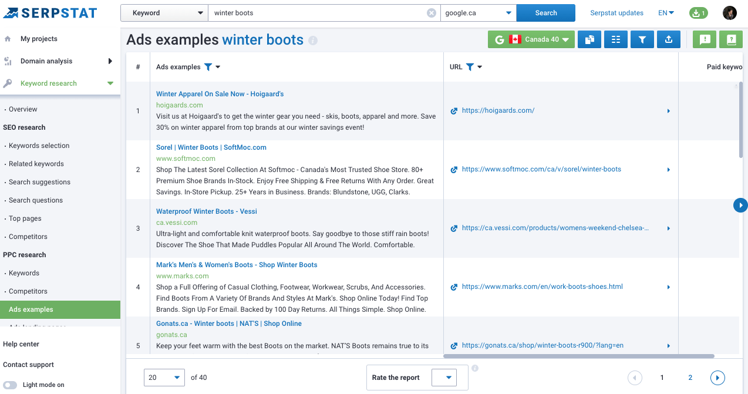Filter the Ads examples column

[208, 67]
